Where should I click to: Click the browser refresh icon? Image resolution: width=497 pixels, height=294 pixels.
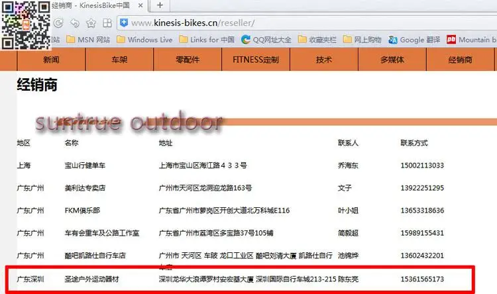coord(58,23)
